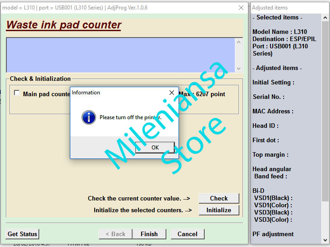330x247 pixels.
Task: Click 'VSD3(Black) :' entry
Action: coord(273,212)
